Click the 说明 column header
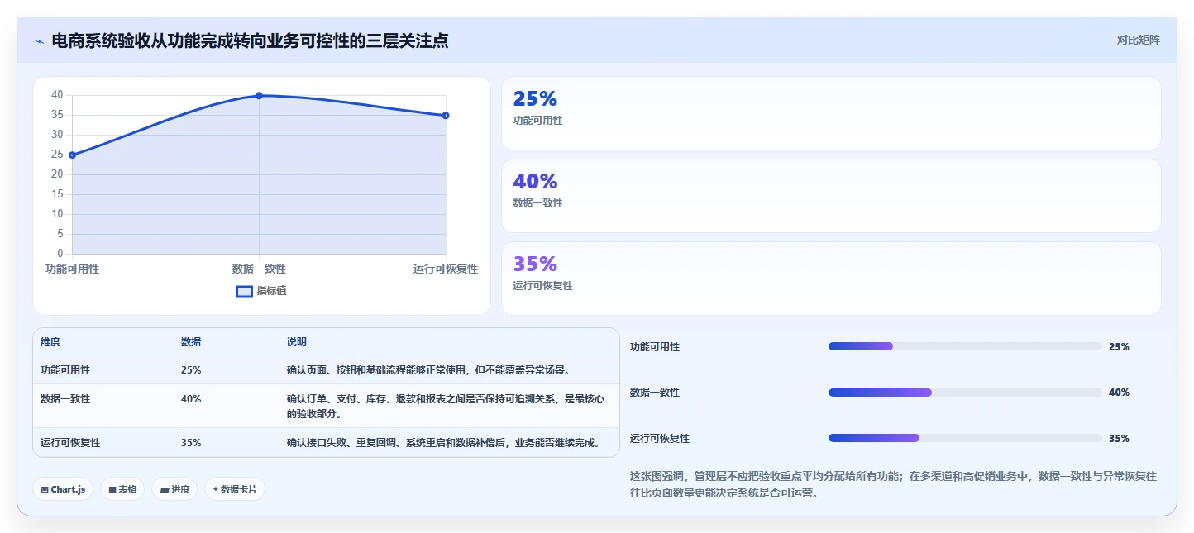This screenshot has height=533, width=1194. [297, 342]
